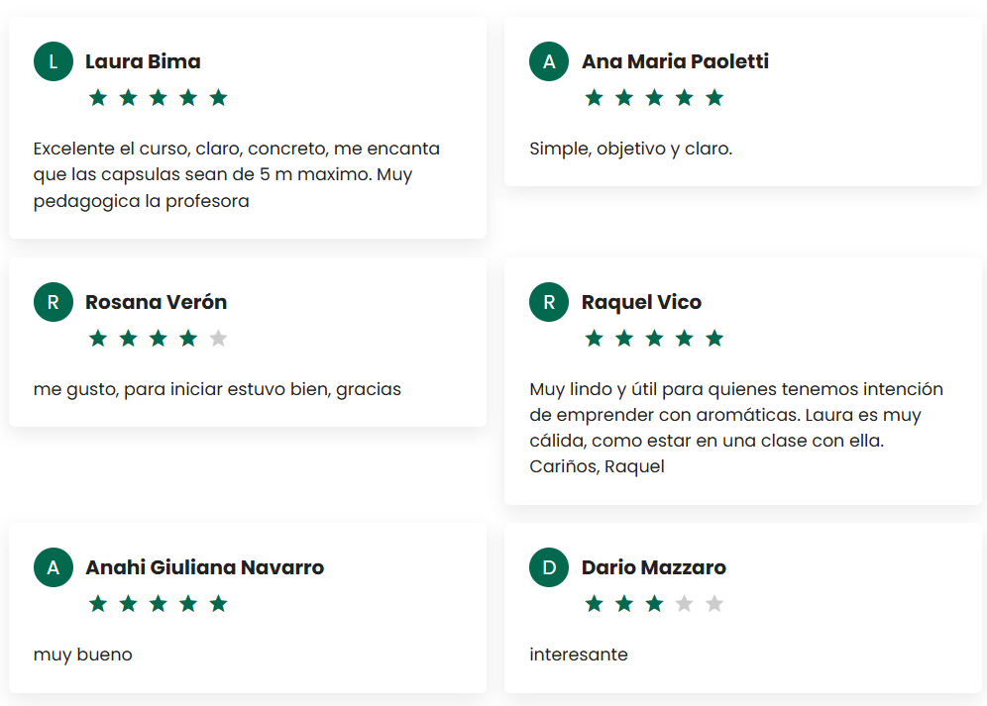Image resolution: width=987 pixels, height=706 pixels.
Task: Click the first star on Laura Bima's review
Action: 98,98
